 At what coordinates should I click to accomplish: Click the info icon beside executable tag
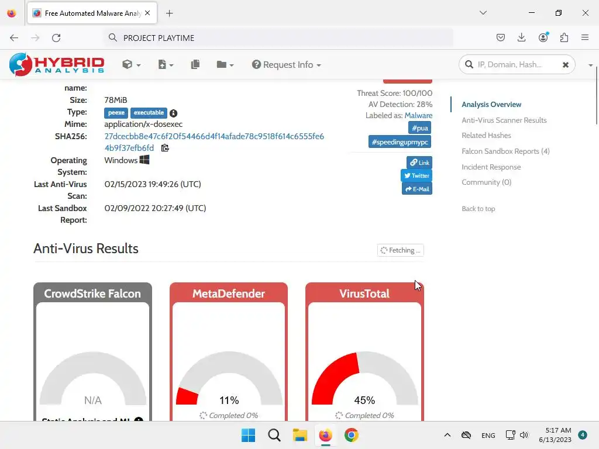click(173, 113)
